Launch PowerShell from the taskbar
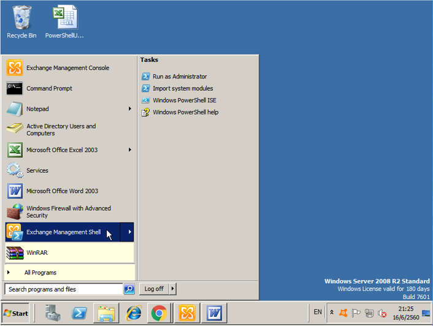This screenshot has width=433, height=326. coord(79,313)
